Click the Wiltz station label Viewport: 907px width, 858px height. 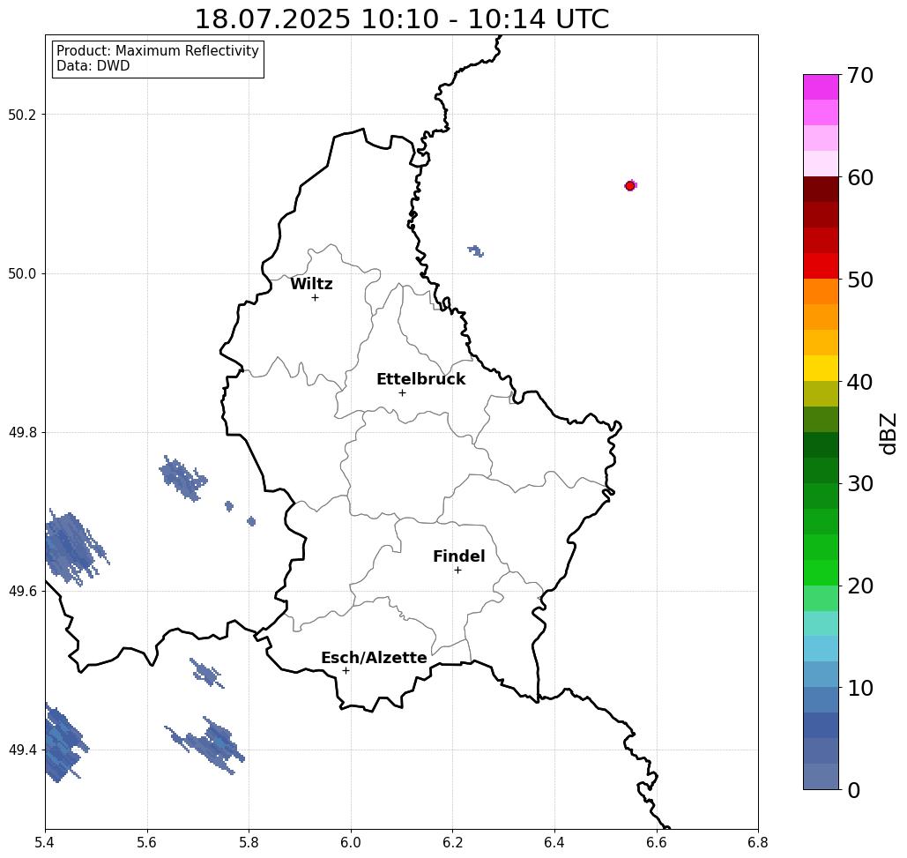[311, 284]
